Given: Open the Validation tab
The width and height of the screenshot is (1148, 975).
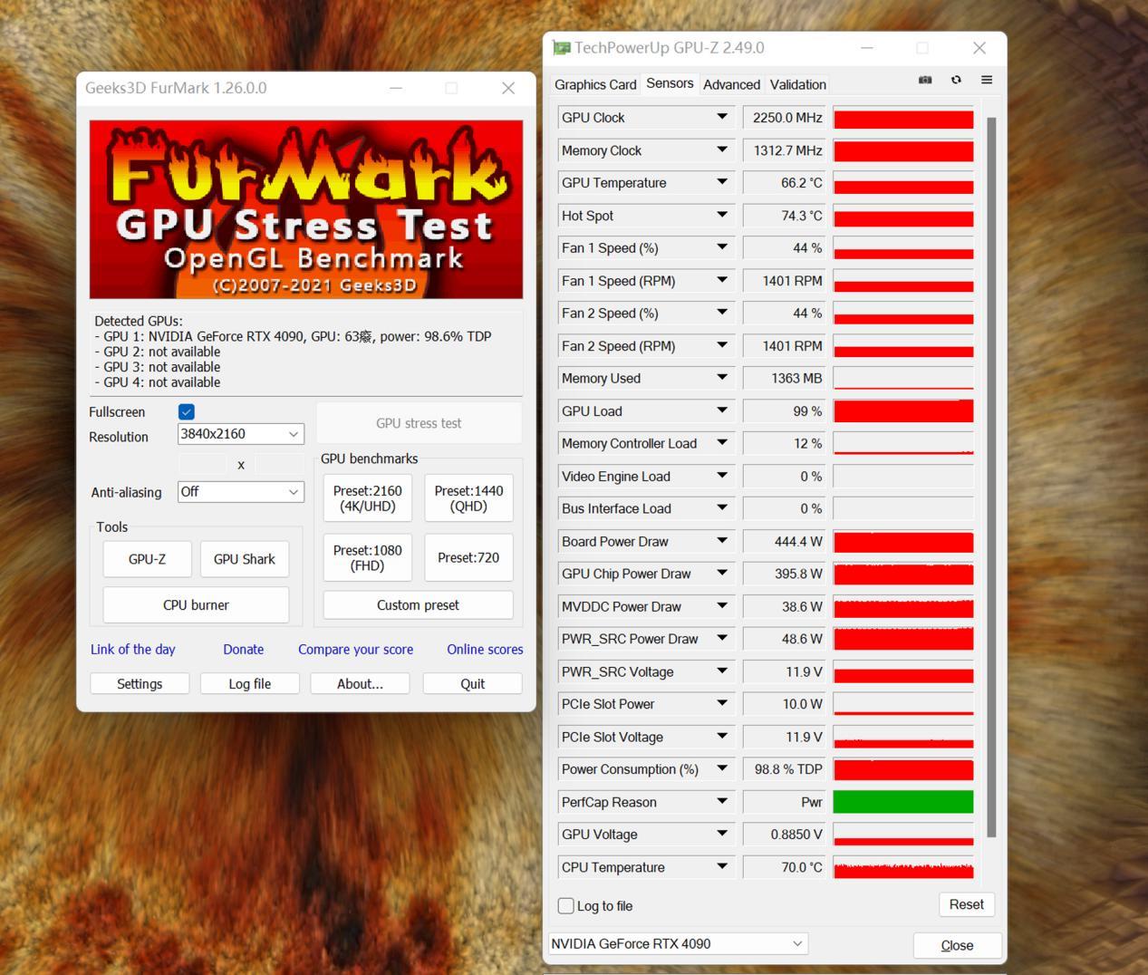Looking at the screenshot, I should tap(797, 84).
